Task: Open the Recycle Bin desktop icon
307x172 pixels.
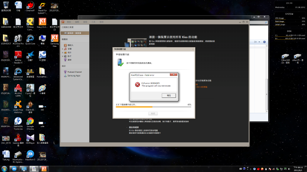Action: click(x=6, y=6)
